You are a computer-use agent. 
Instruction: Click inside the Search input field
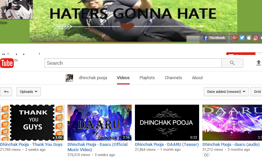[x=133, y=63]
